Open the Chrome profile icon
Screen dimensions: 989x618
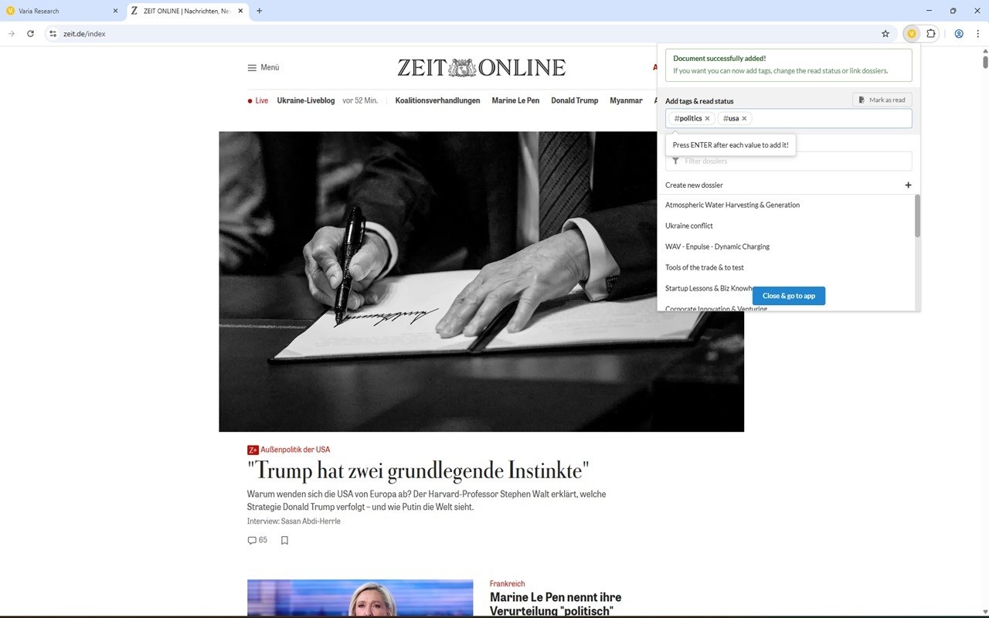(x=959, y=34)
